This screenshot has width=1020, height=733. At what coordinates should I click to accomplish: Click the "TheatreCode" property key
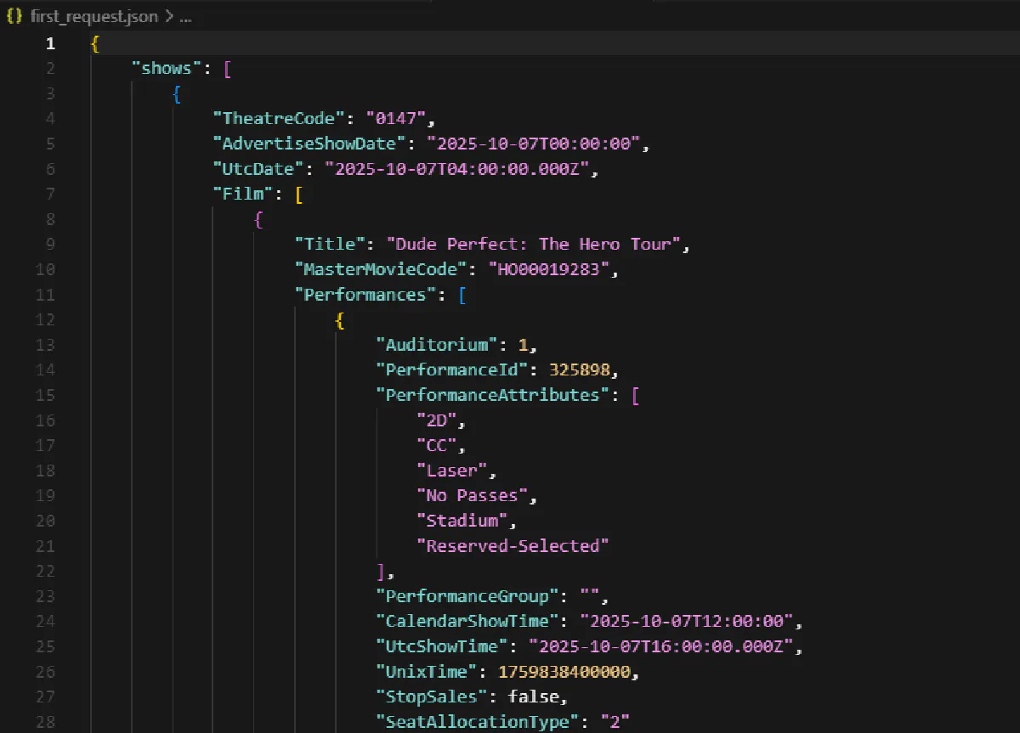(x=280, y=119)
